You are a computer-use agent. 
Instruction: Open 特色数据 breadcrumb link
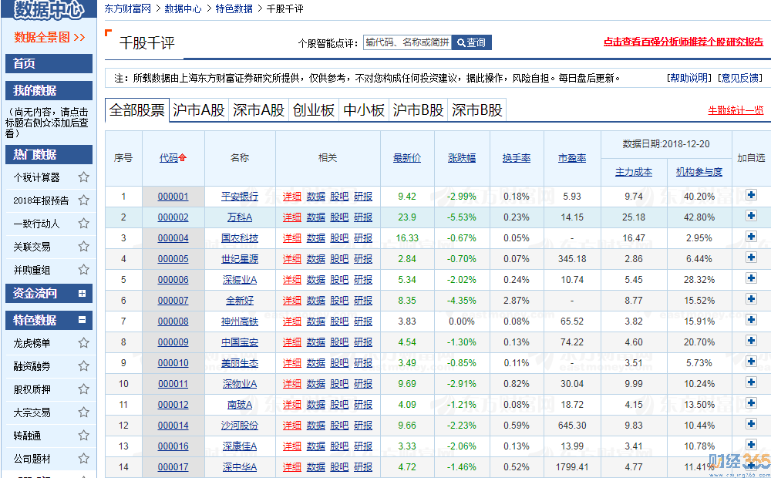tap(234, 8)
